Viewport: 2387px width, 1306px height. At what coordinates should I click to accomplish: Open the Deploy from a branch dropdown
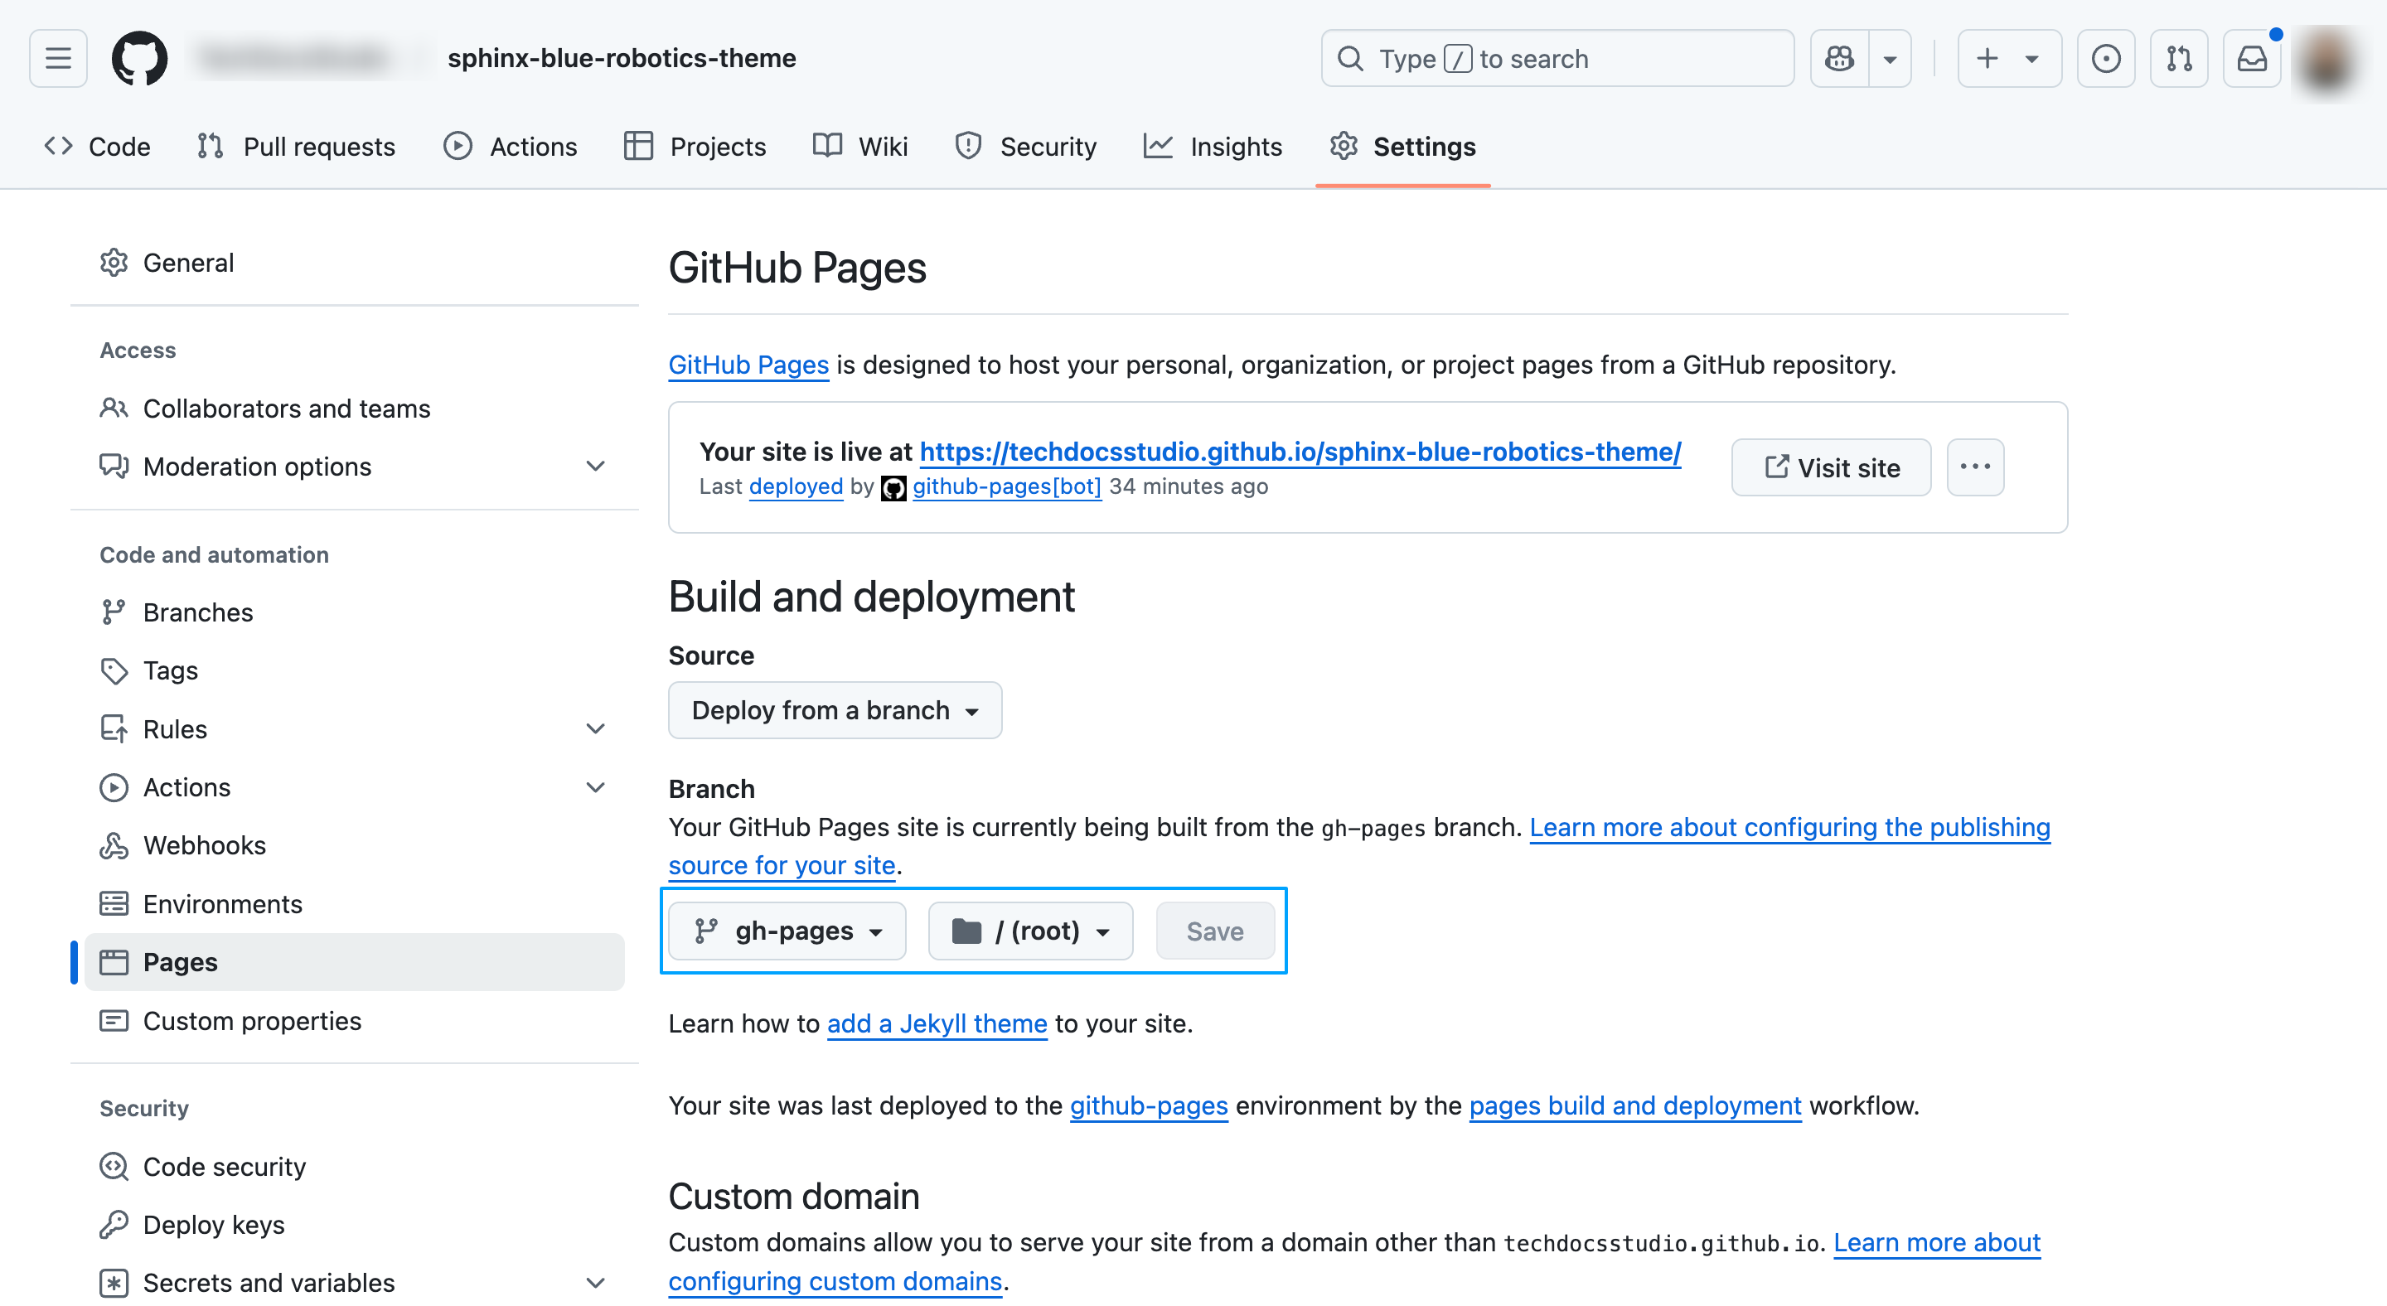[834, 710]
